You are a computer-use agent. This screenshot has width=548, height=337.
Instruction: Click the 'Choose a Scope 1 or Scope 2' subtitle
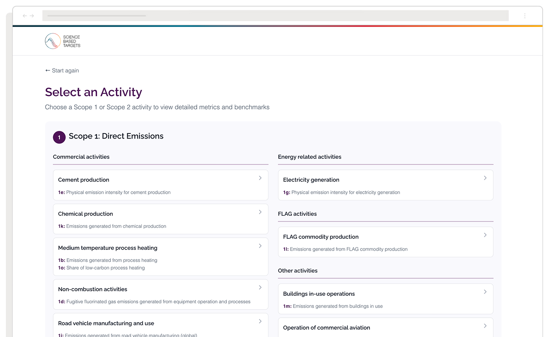click(x=157, y=107)
